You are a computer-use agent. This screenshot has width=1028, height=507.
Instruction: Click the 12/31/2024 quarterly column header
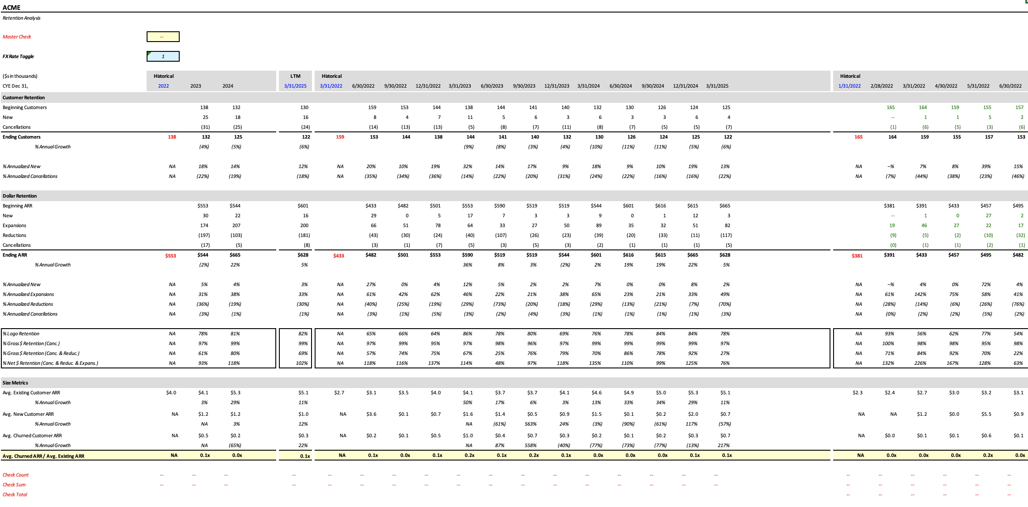pos(685,86)
